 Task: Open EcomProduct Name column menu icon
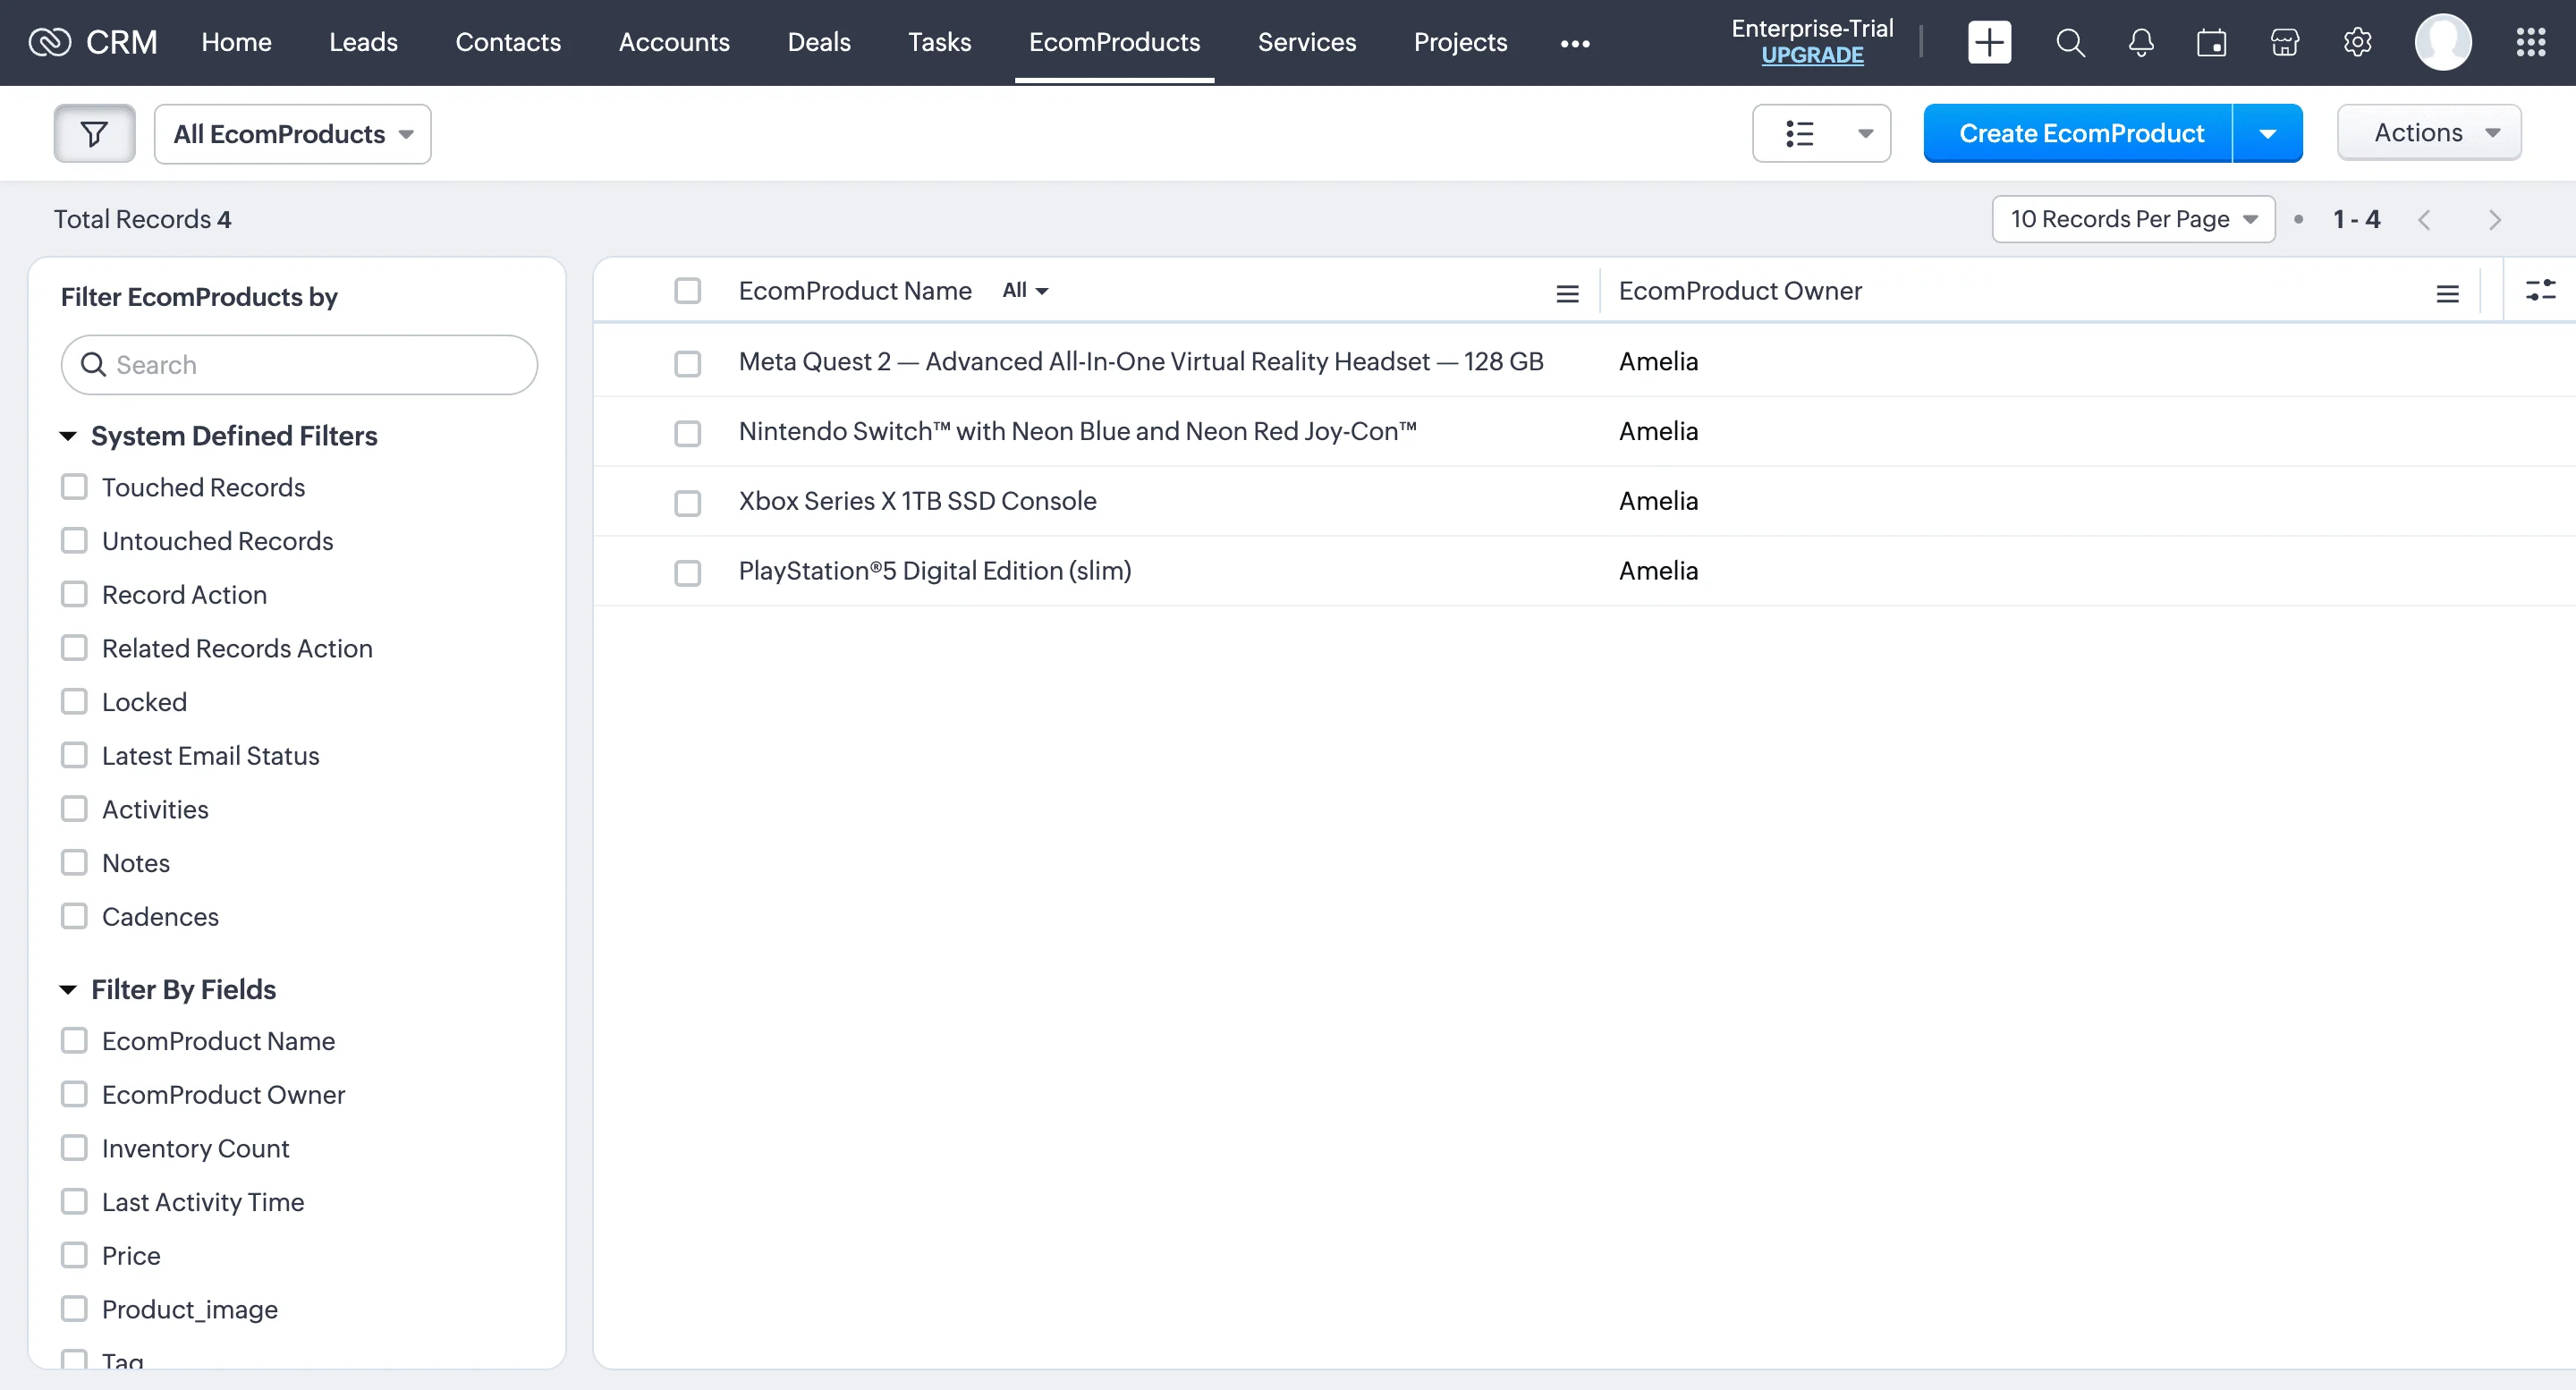click(1567, 293)
